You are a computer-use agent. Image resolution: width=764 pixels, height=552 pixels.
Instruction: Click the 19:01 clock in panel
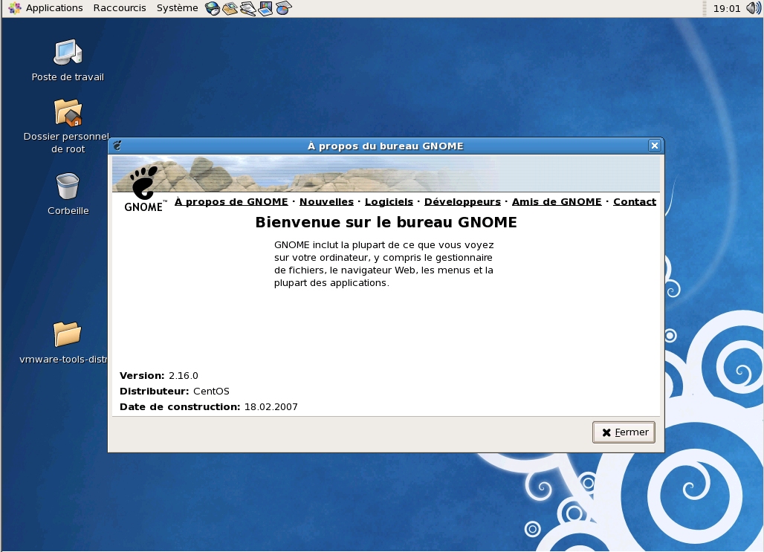727,9
